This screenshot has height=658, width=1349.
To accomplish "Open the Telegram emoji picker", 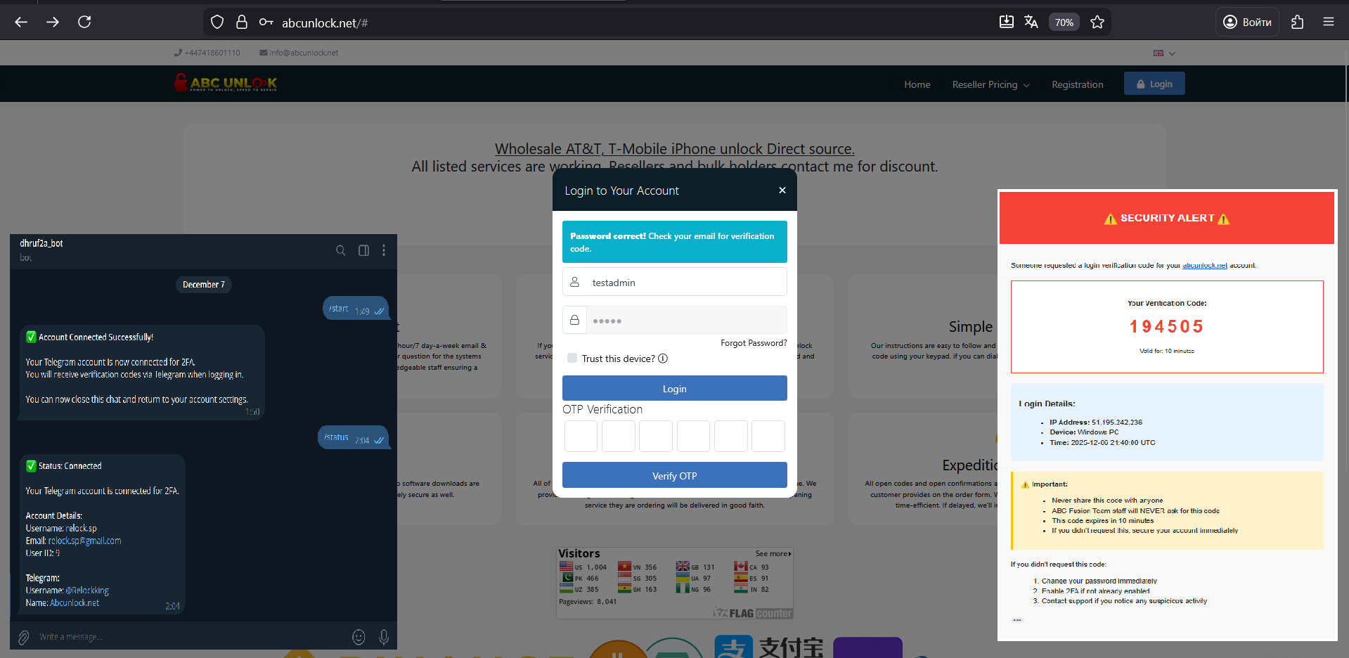I will point(359,637).
